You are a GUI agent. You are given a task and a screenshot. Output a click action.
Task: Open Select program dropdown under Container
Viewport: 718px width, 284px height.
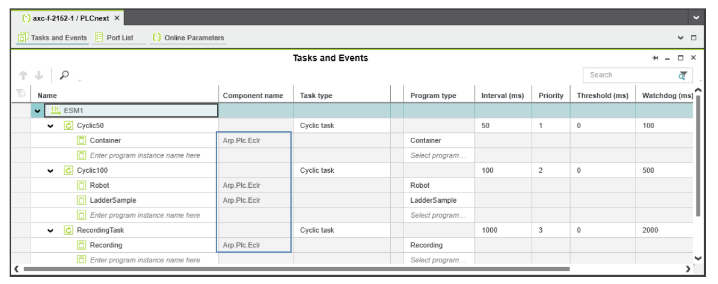tap(438, 155)
